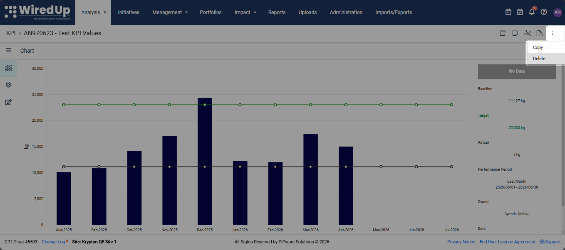Image resolution: width=565 pixels, height=250 pixels.
Task: Click the Last Month performance period text
Action: (517, 181)
